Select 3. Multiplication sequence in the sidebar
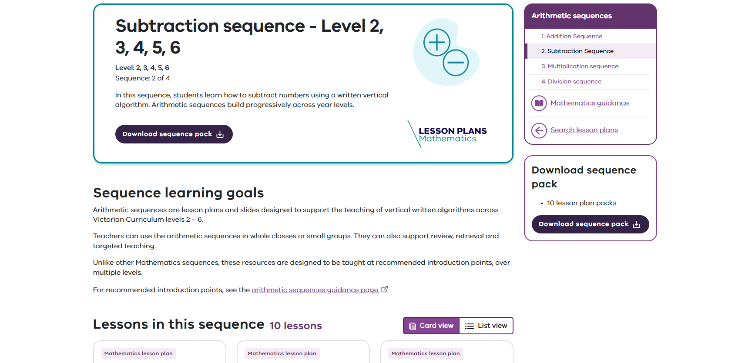Viewport: 735px width, 363px height. point(580,66)
